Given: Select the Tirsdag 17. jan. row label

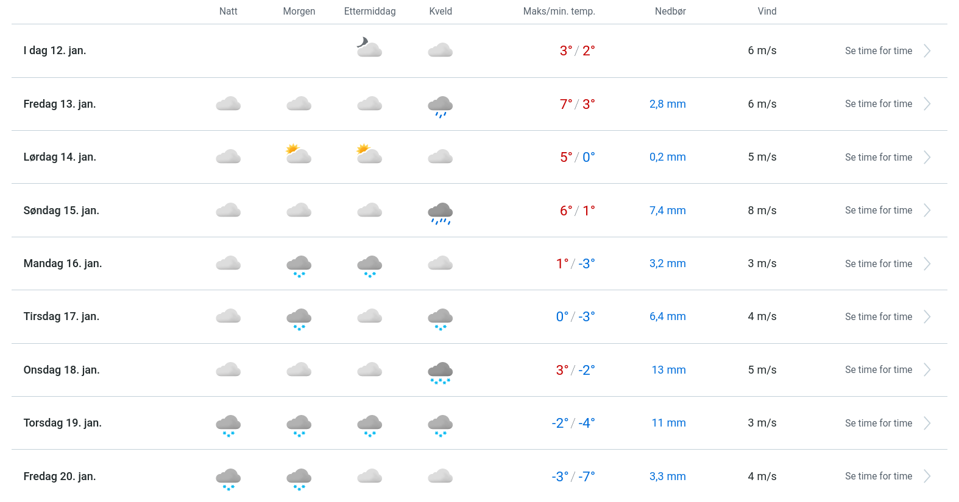Looking at the screenshot, I should tap(61, 316).
